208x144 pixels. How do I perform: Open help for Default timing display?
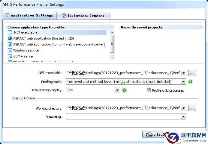[124, 90]
